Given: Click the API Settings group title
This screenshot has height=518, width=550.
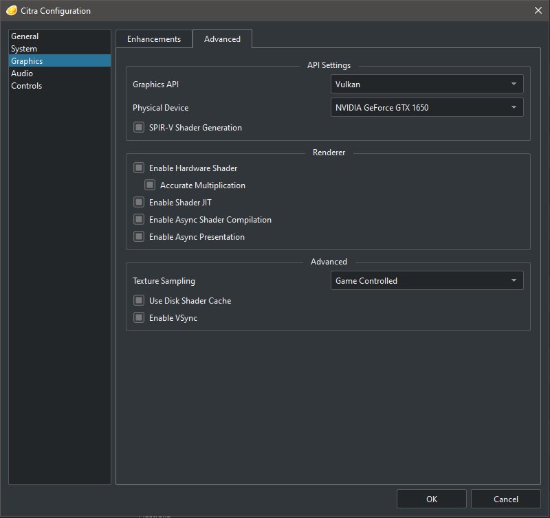Looking at the screenshot, I should point(329,65).
